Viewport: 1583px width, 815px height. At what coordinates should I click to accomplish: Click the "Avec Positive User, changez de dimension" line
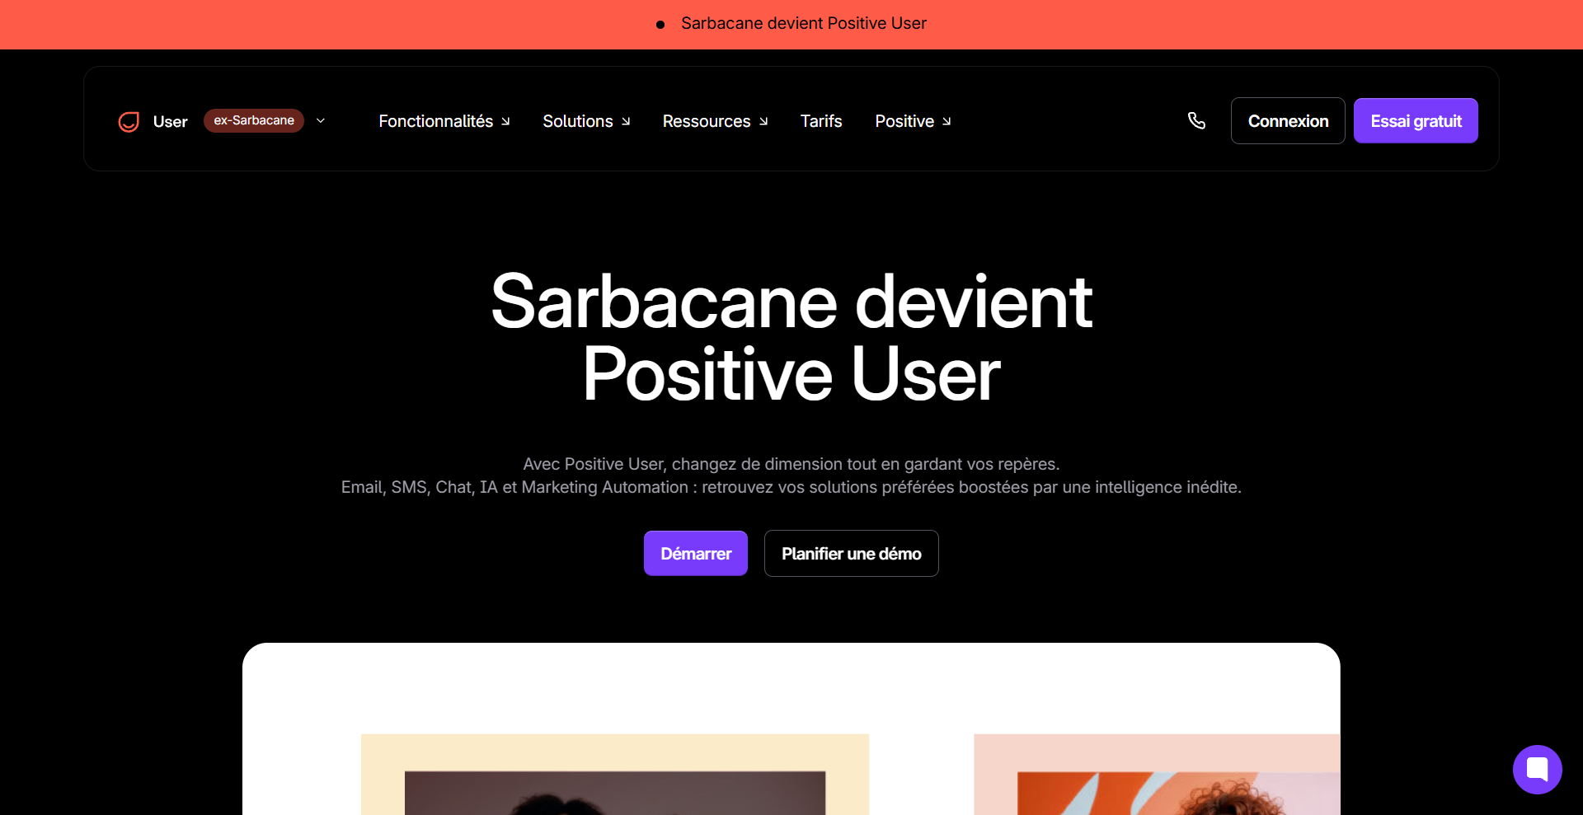[x=791, y=464]
